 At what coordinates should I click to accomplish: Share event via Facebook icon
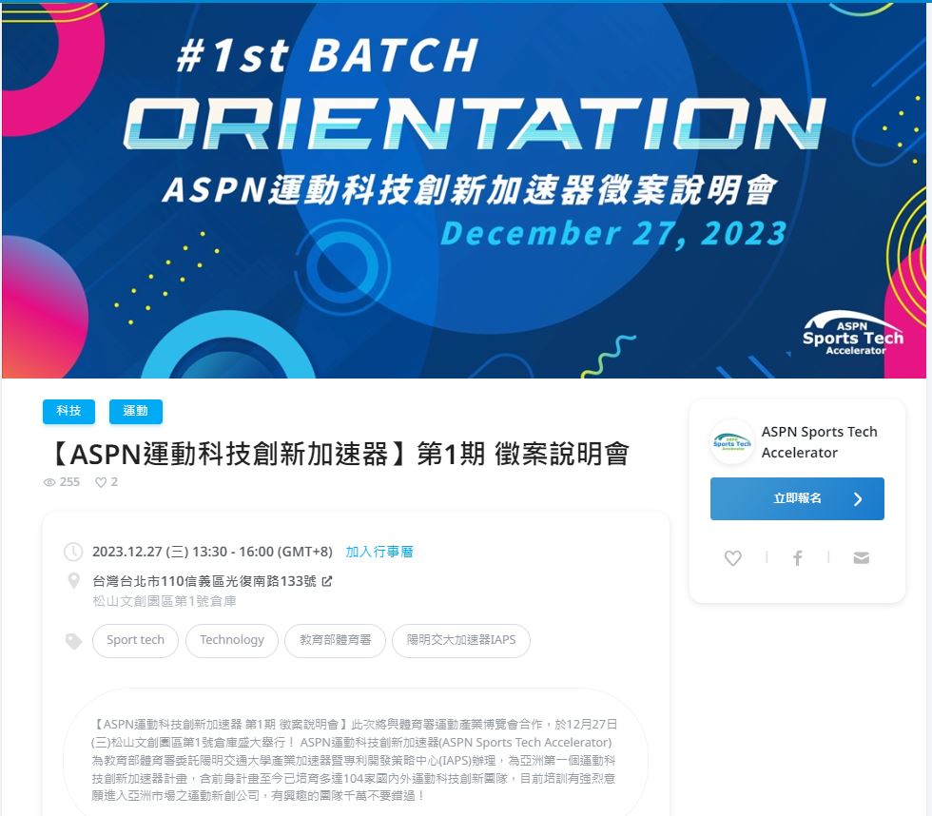tap(797, 558)
